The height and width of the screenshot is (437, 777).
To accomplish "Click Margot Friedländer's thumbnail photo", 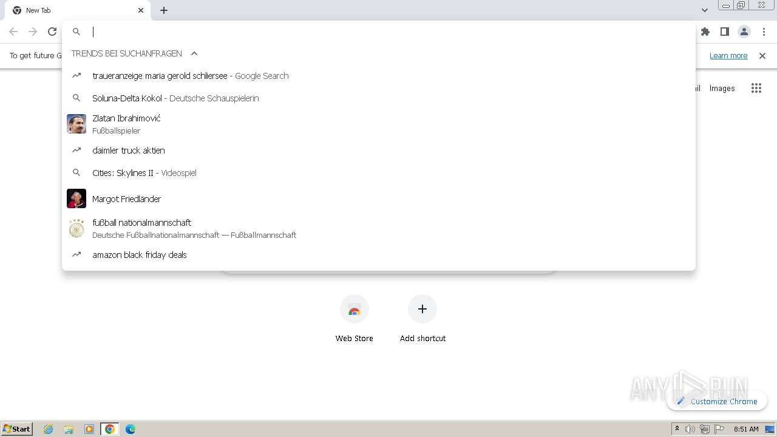I will coord(76,198).
